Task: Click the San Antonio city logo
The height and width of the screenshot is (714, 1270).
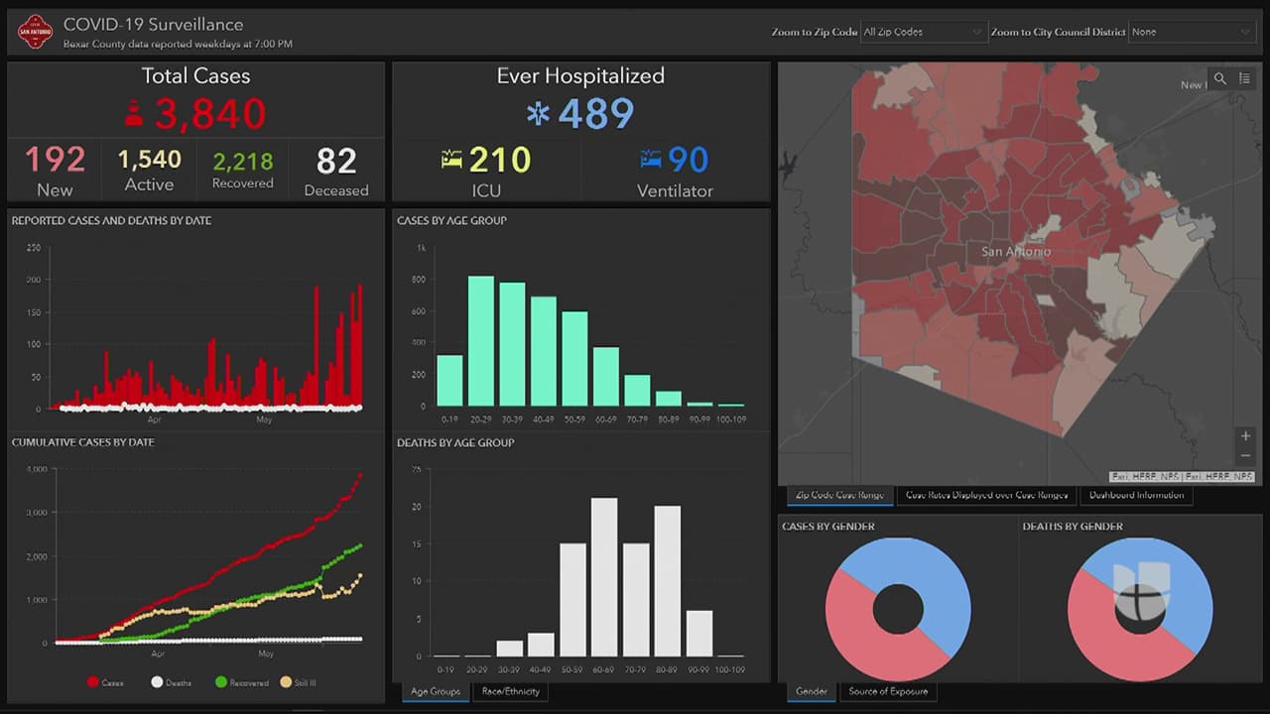Action: [x=36, y=32]
